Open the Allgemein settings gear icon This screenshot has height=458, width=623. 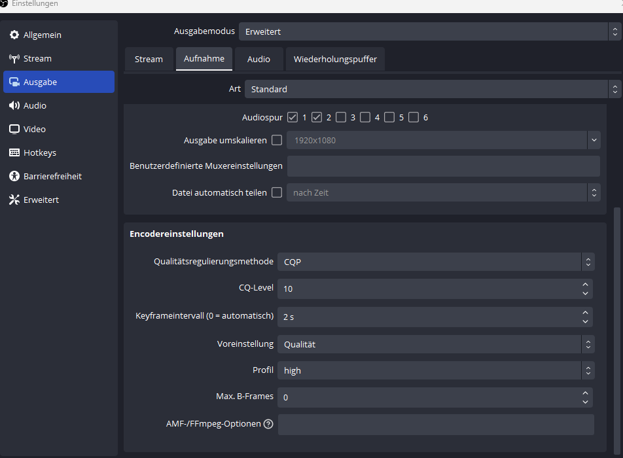coord(14,35)
